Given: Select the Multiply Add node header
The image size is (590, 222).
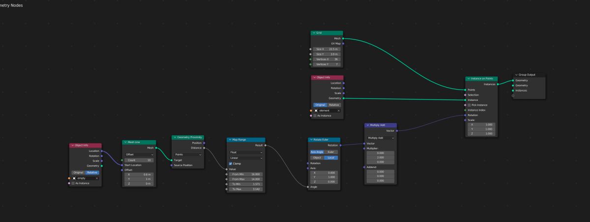Looking at the screenshot, I should coord(381,125).
